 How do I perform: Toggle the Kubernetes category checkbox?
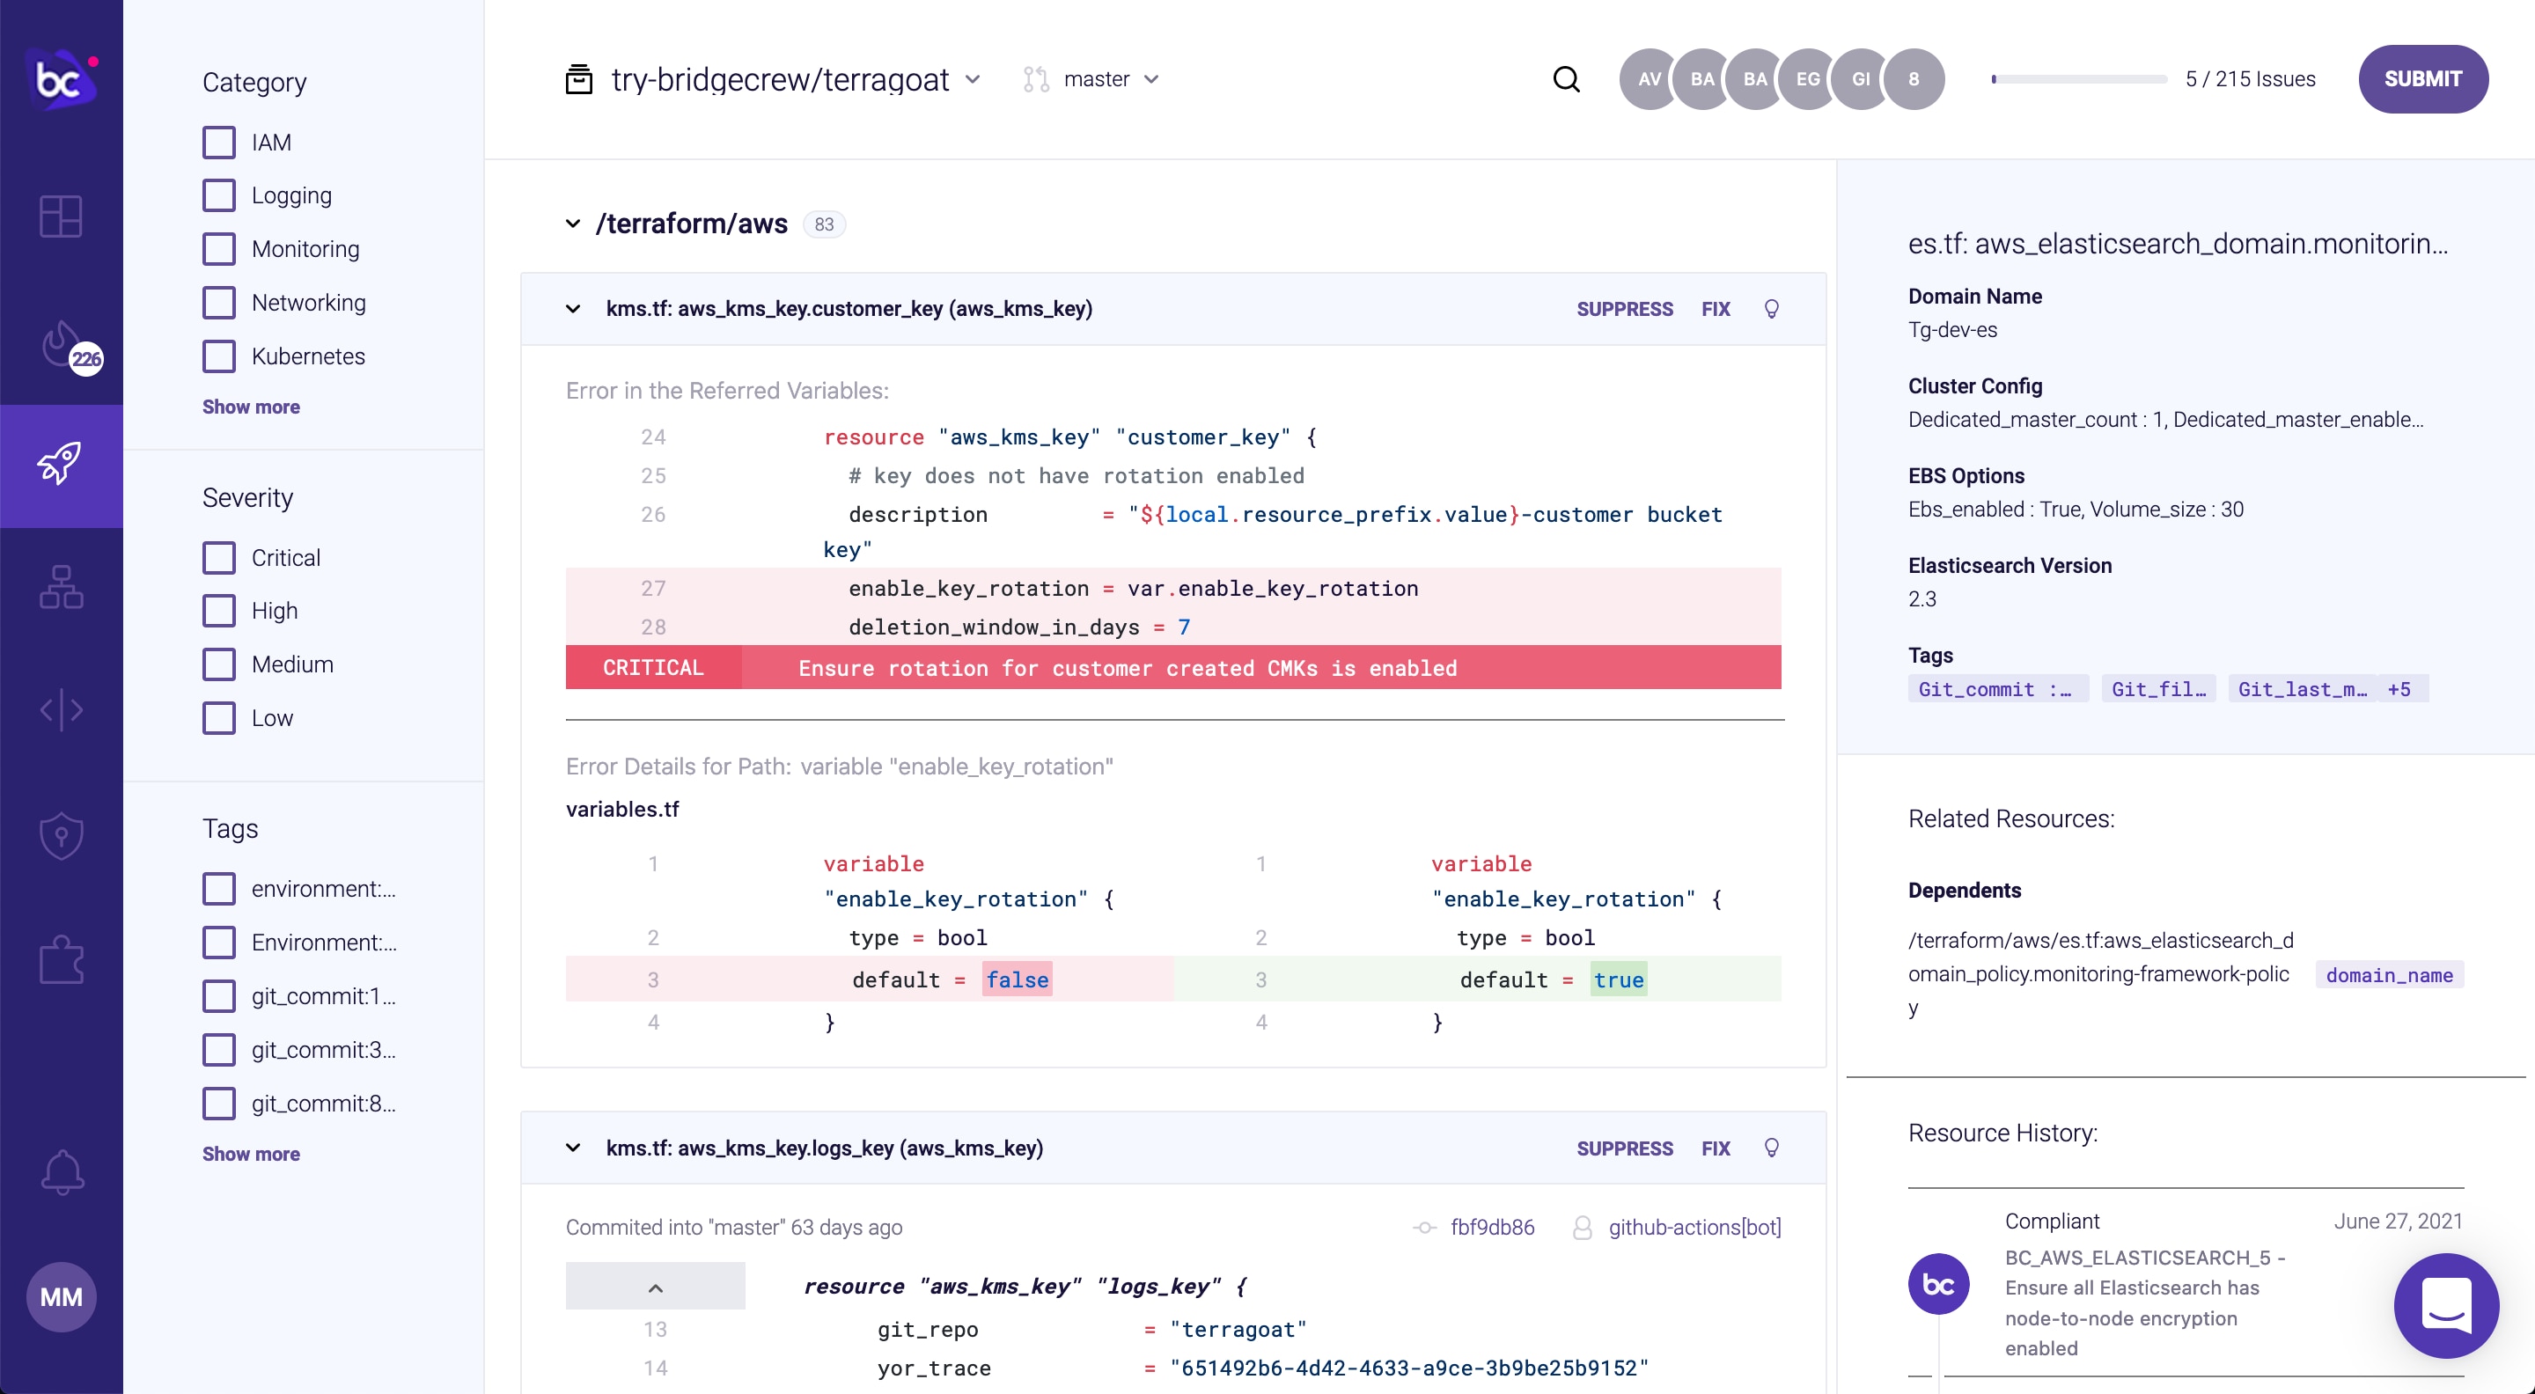(x=218, y=356)
